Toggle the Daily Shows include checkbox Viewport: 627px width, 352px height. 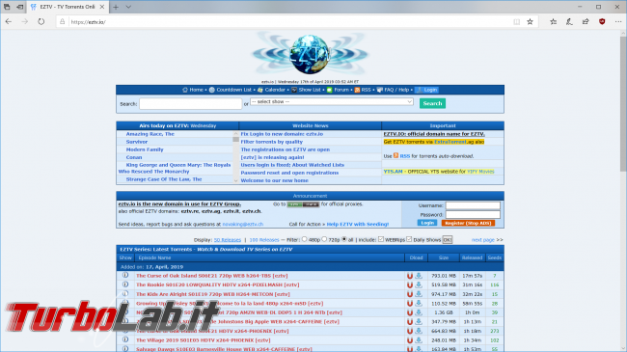tap(409, 239)
